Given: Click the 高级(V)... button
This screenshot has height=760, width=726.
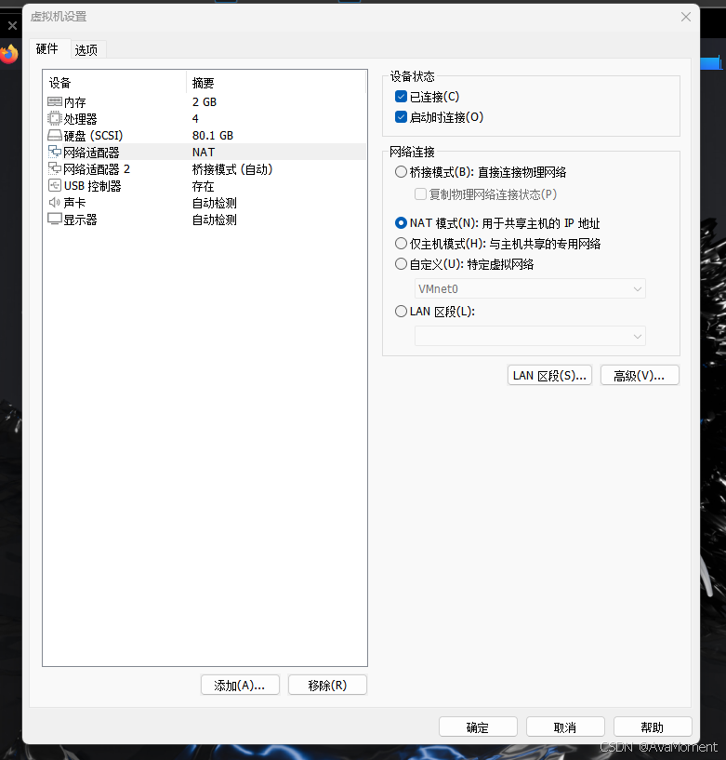Looking at the screenshot, I should click(640, 376).
